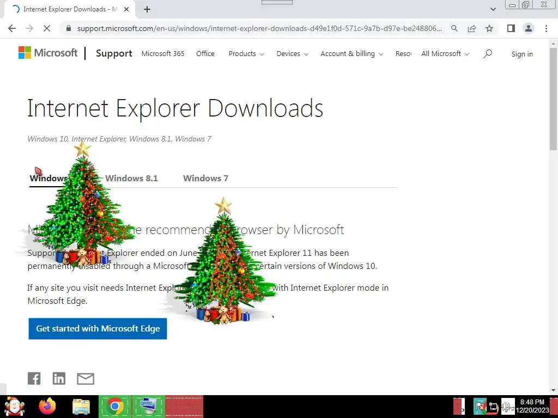Viewport: 558px width, 418px height.
Task: Bookmark this tab with the star icon
Action: click(489, 28)
